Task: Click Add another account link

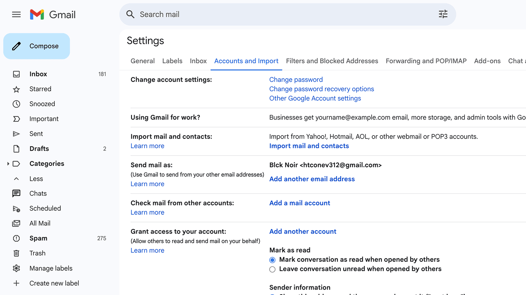Action: pyautogui.click(x=303, y=231)
